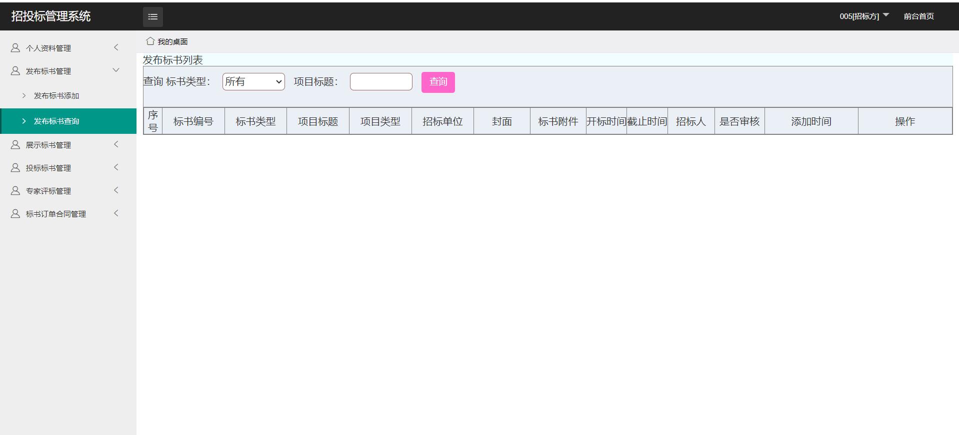Click the 序号 column header
959x435 pixels.
153,121
